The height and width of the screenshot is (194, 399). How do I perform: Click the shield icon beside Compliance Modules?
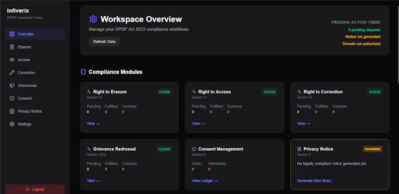click(x=83, y=72)
